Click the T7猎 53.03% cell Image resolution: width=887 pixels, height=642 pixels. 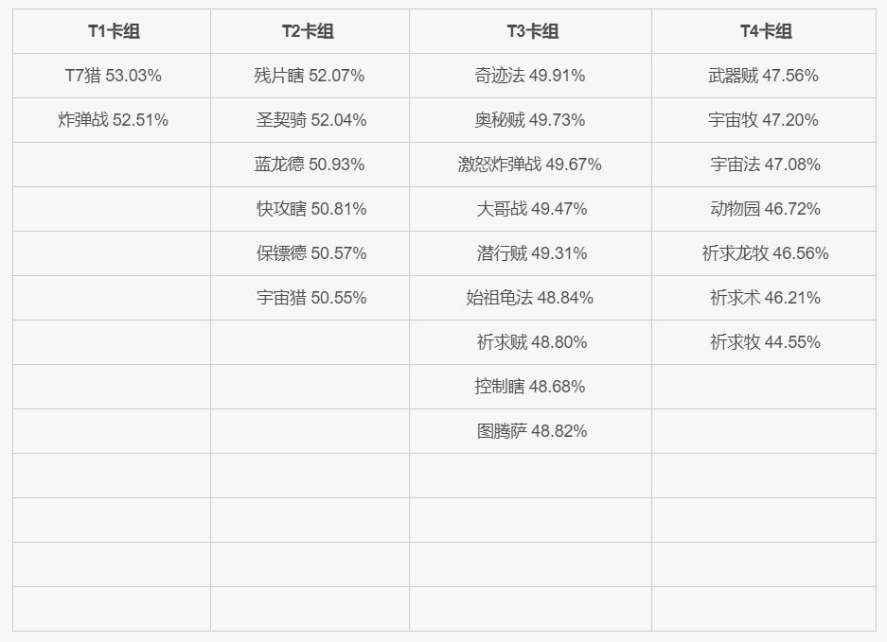tap(113, 76)
